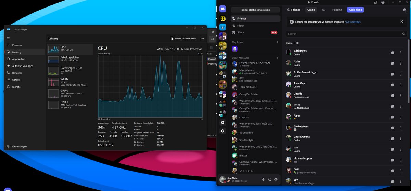
Task: Select the Arbeitsspeicher performance graph
Action: click(x=70, y=59)
